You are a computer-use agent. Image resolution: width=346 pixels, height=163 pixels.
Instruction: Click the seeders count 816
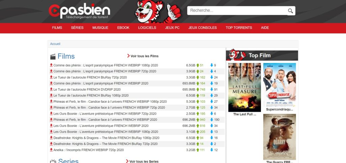pos(203,126)
